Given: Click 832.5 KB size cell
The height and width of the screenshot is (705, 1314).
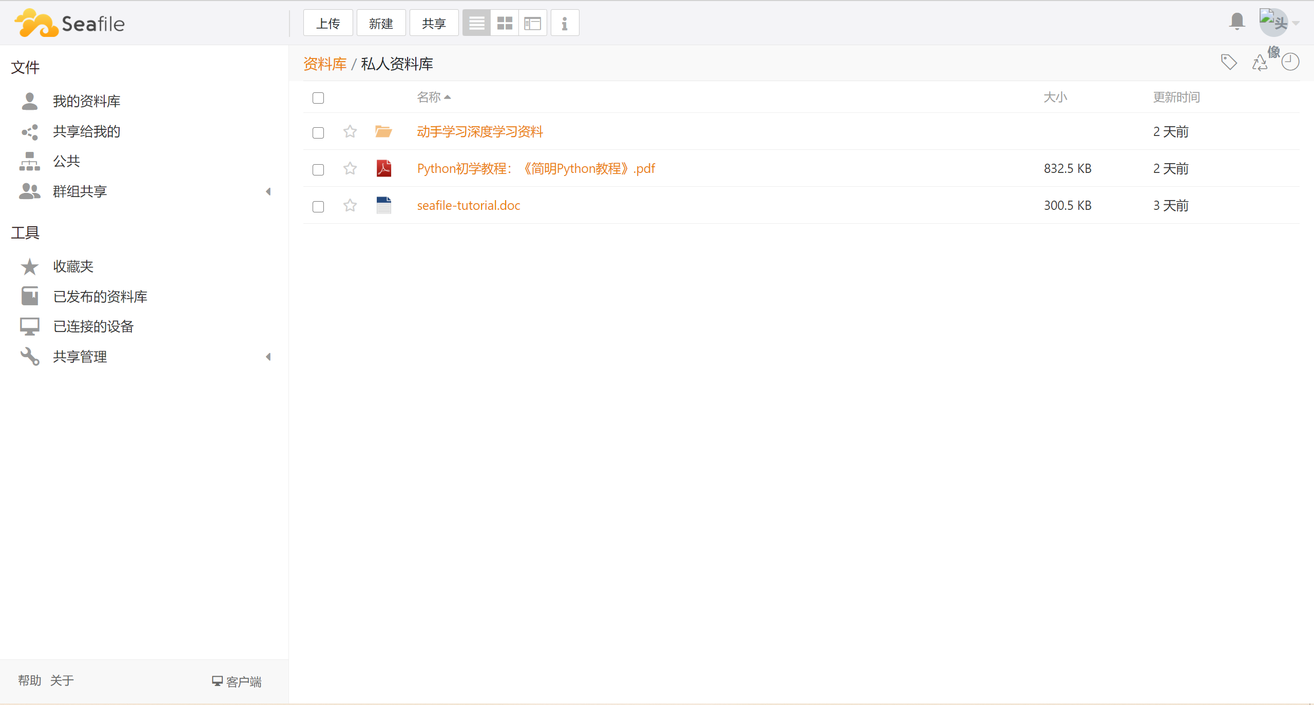Looking at the screenshot, I should point(1068,169).
